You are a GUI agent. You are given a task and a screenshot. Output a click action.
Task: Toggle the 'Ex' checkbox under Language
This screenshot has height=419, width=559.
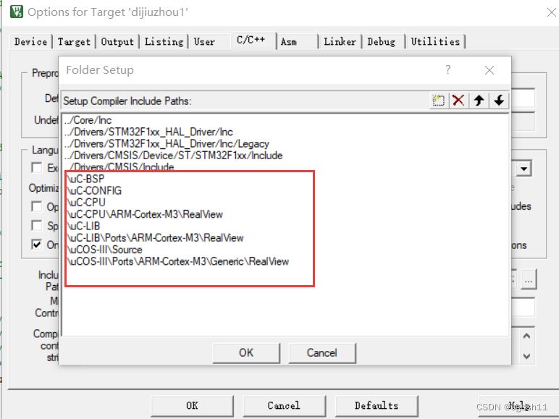pyautogui.click(x=37, y=167)
